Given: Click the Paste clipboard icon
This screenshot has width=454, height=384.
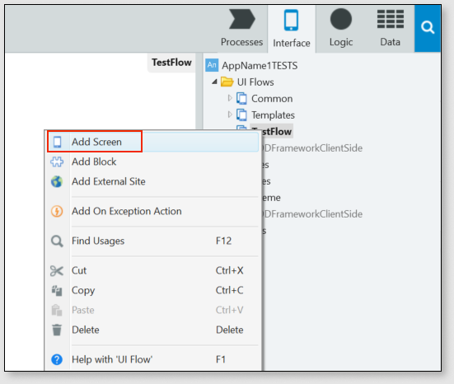Looking at the screenshot, I should point(57,310).
